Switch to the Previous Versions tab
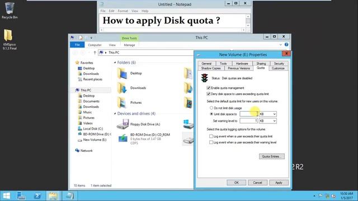 tap(239, 68)
